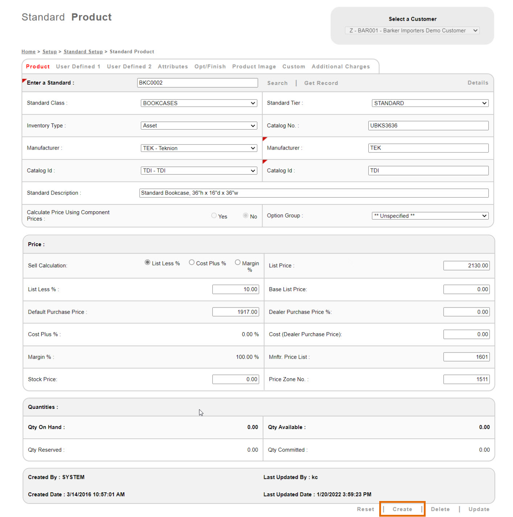Navigate to Standard Setup breadcrumb link
This screenshot has height=517, width=513.
pyautogui.click(x=83, y=52)
